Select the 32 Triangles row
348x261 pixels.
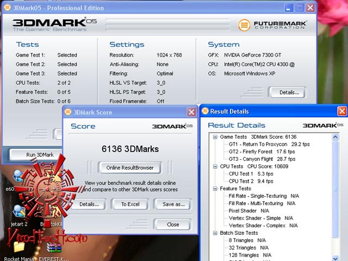[249, 248]
